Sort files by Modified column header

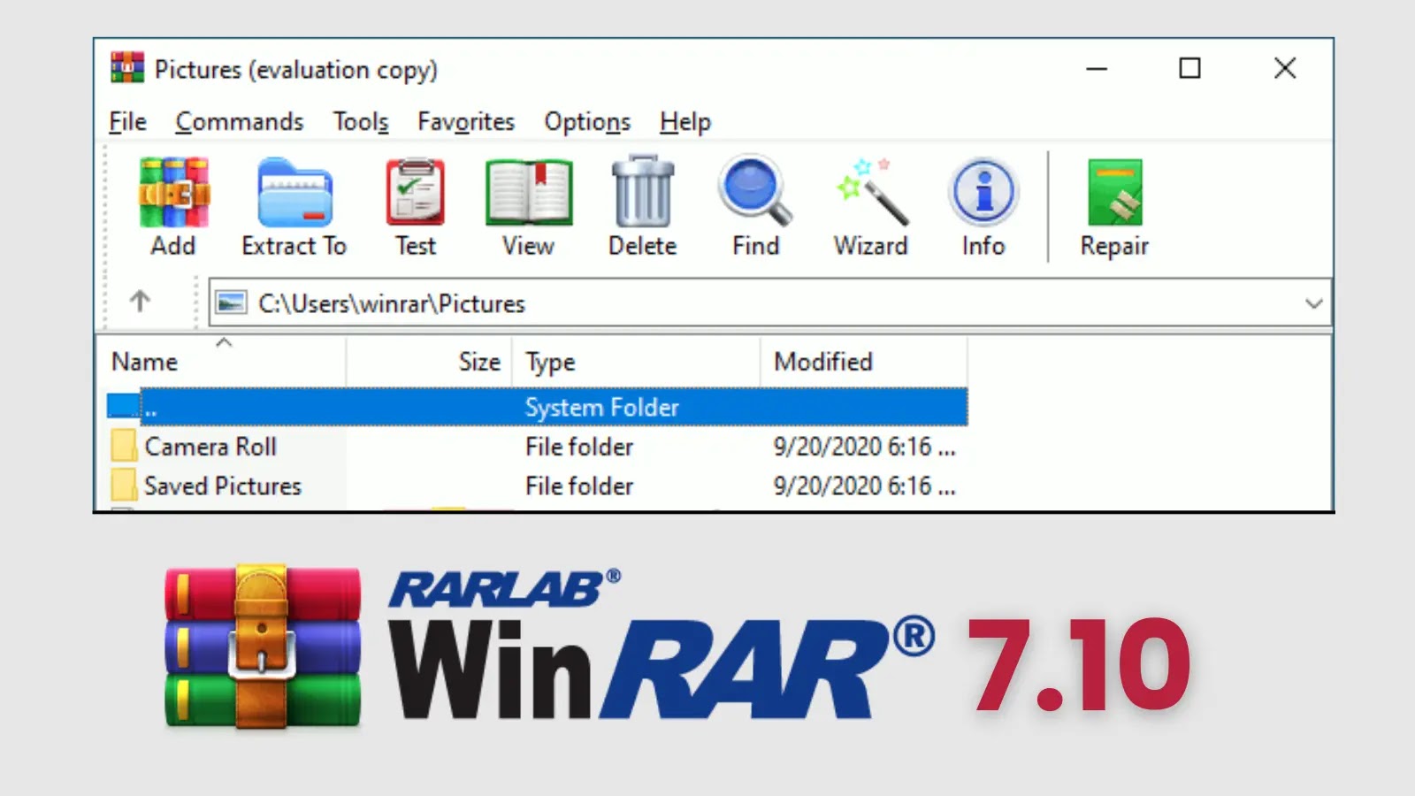823,362
